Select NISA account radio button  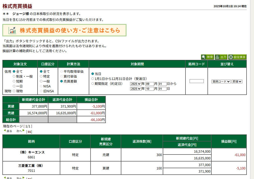41,86
